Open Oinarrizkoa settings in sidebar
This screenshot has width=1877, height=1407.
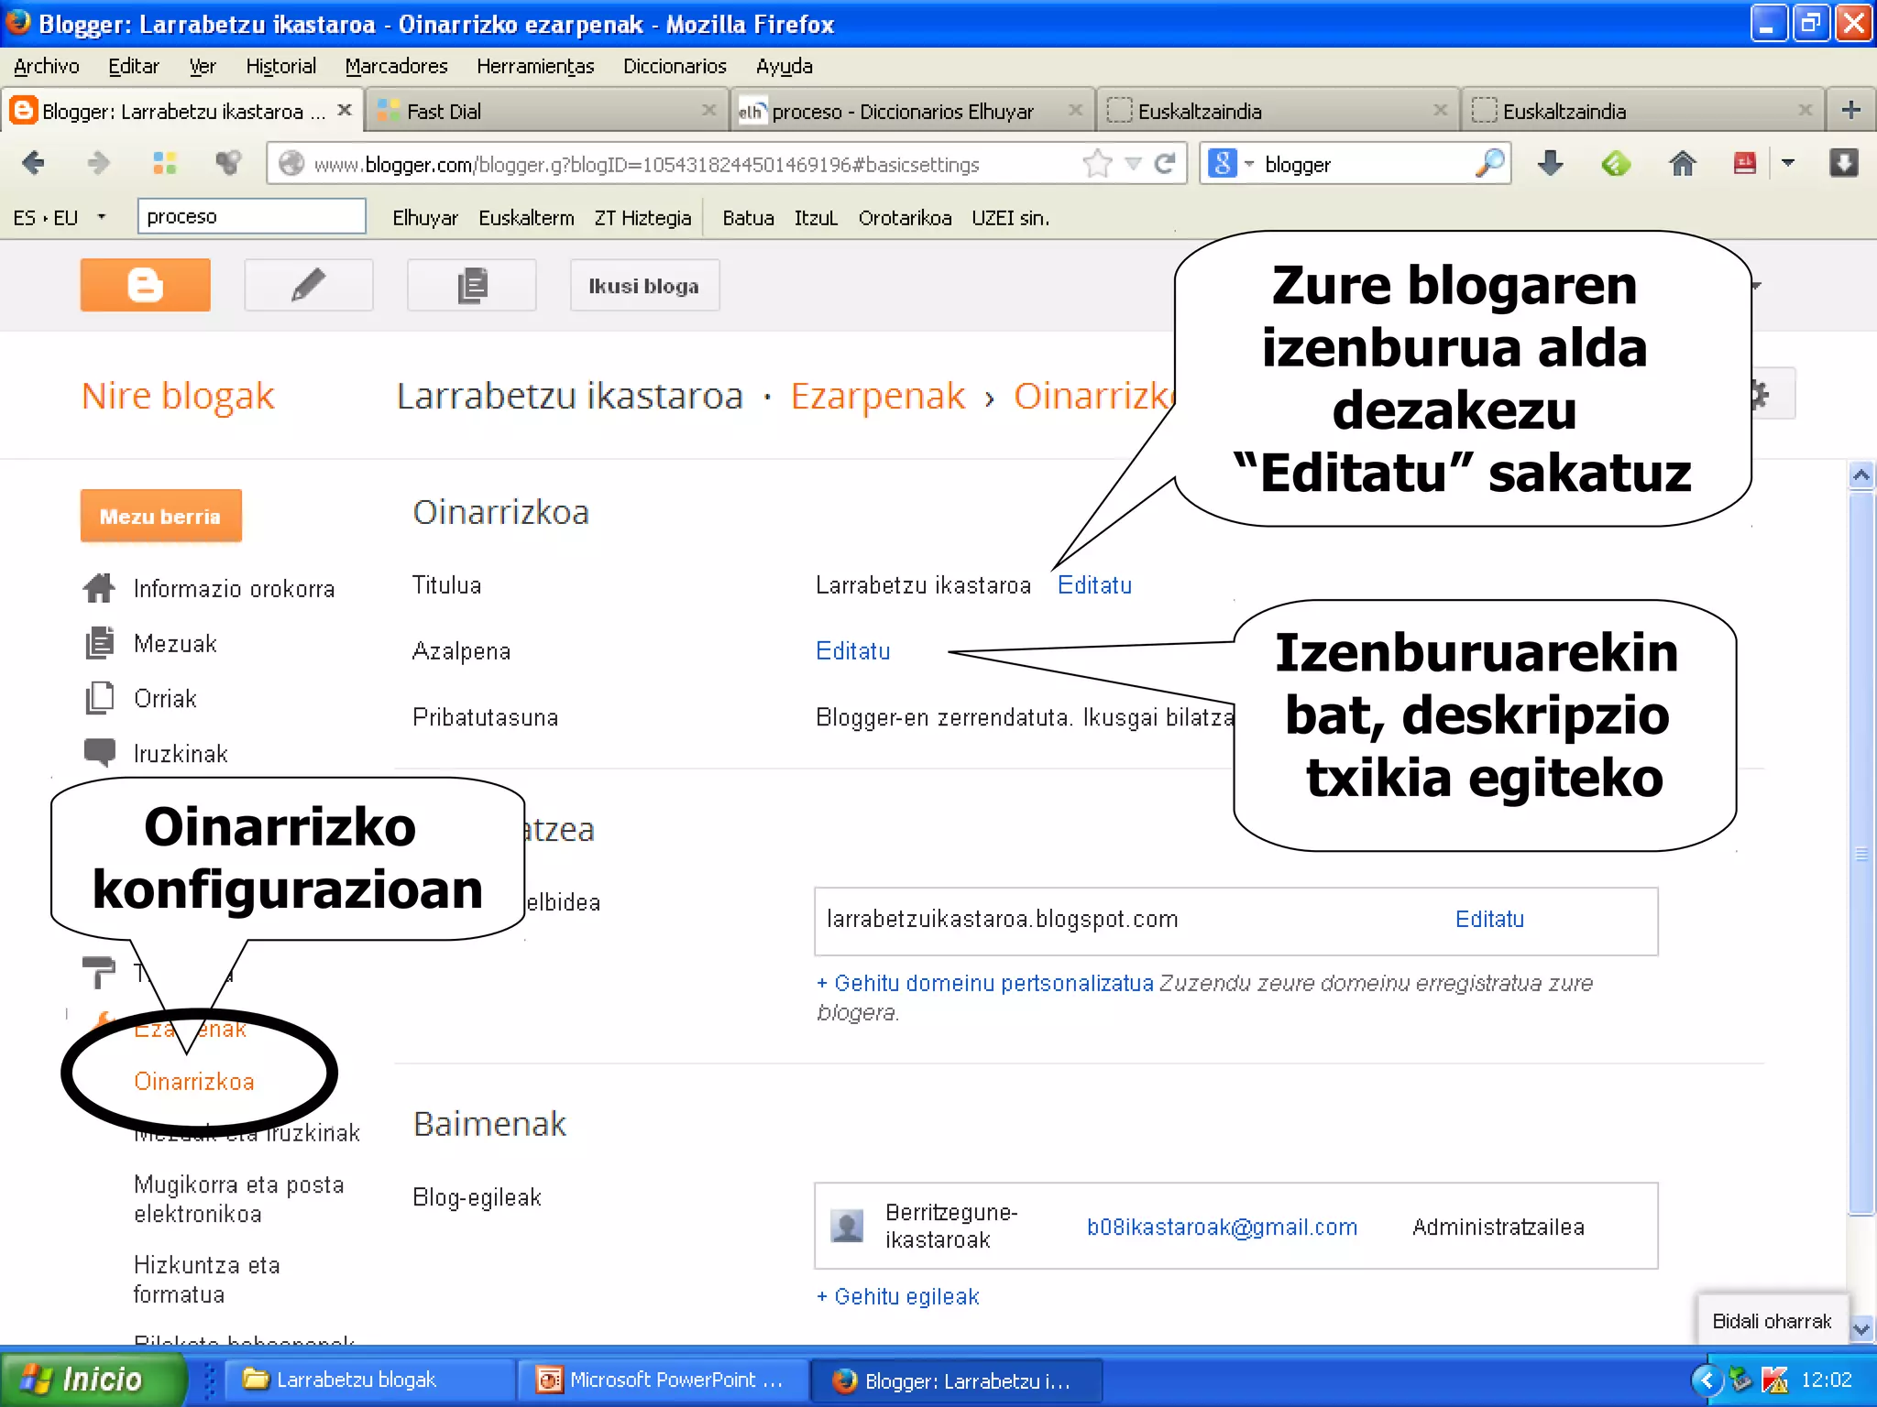tap(194, 1082)
